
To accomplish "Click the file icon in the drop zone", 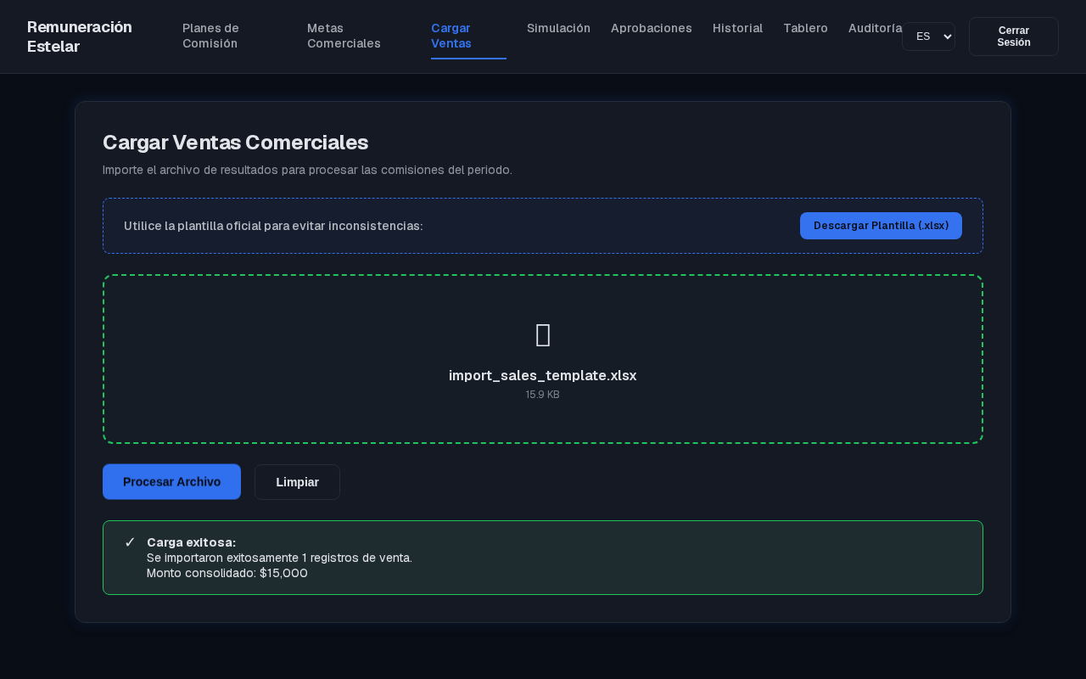I will pyautogui.click(x=543, y=335).
